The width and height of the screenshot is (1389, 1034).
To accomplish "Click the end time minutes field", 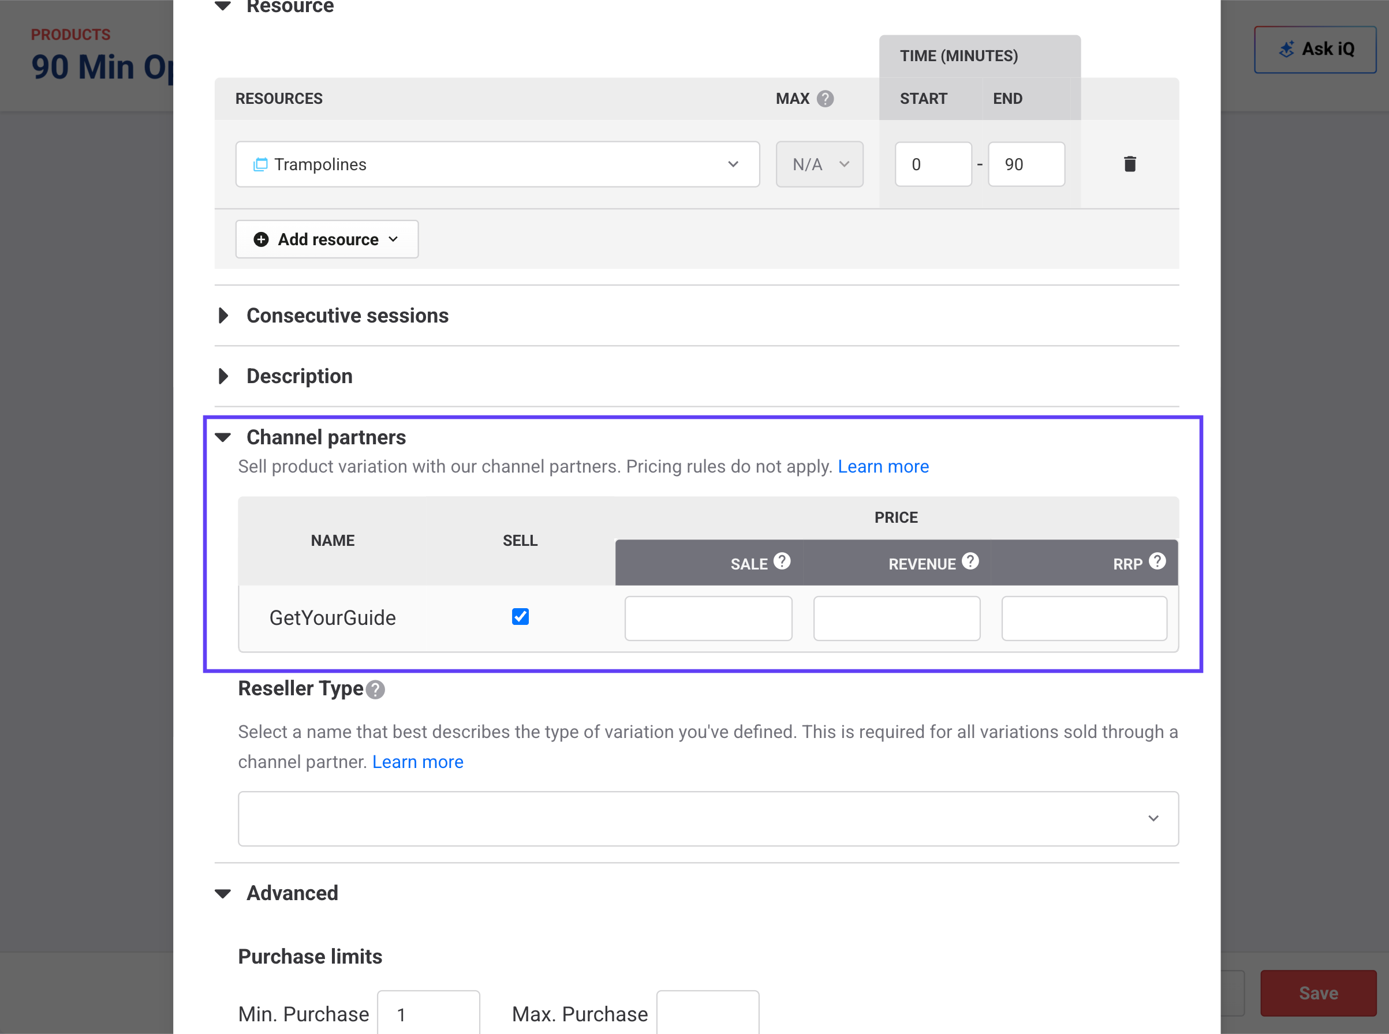I will [1026, 164].
